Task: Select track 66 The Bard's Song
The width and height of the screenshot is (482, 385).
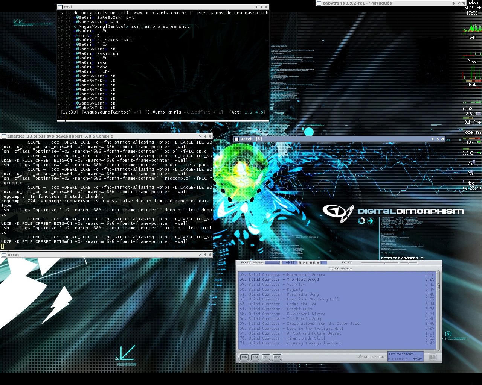Action: click(x=337, y=319)
